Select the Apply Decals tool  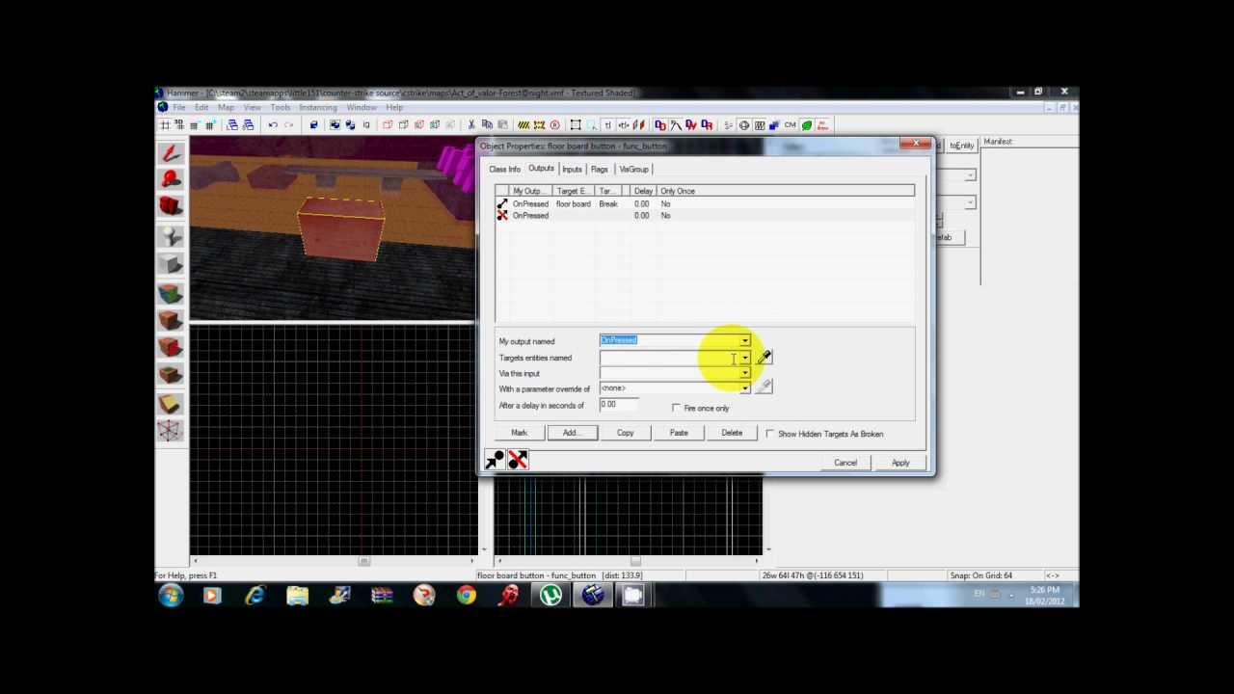(171, 347)
